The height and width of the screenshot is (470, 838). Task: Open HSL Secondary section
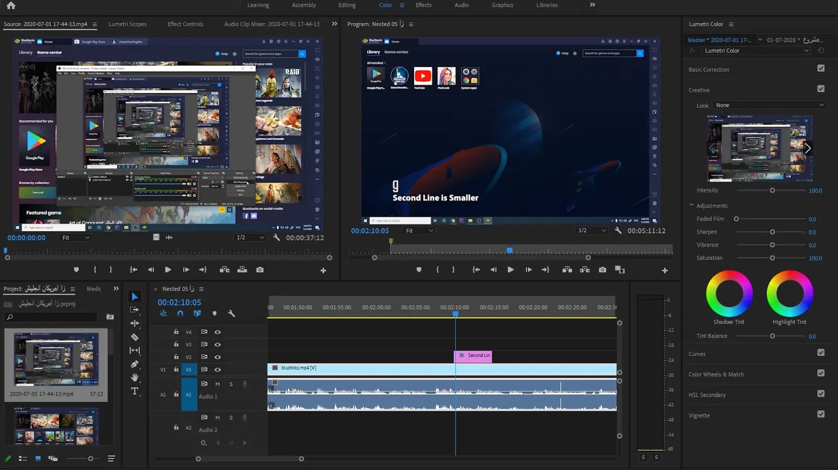coord(707,395)
